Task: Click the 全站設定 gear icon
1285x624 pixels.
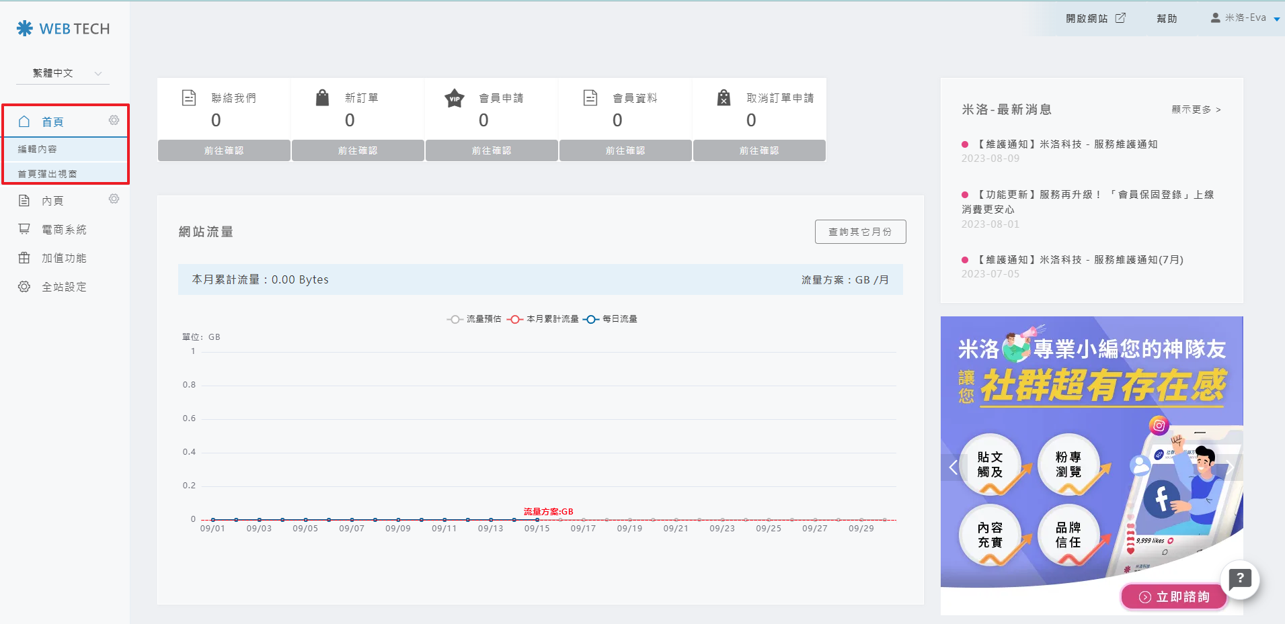Action: pos(24,287)
